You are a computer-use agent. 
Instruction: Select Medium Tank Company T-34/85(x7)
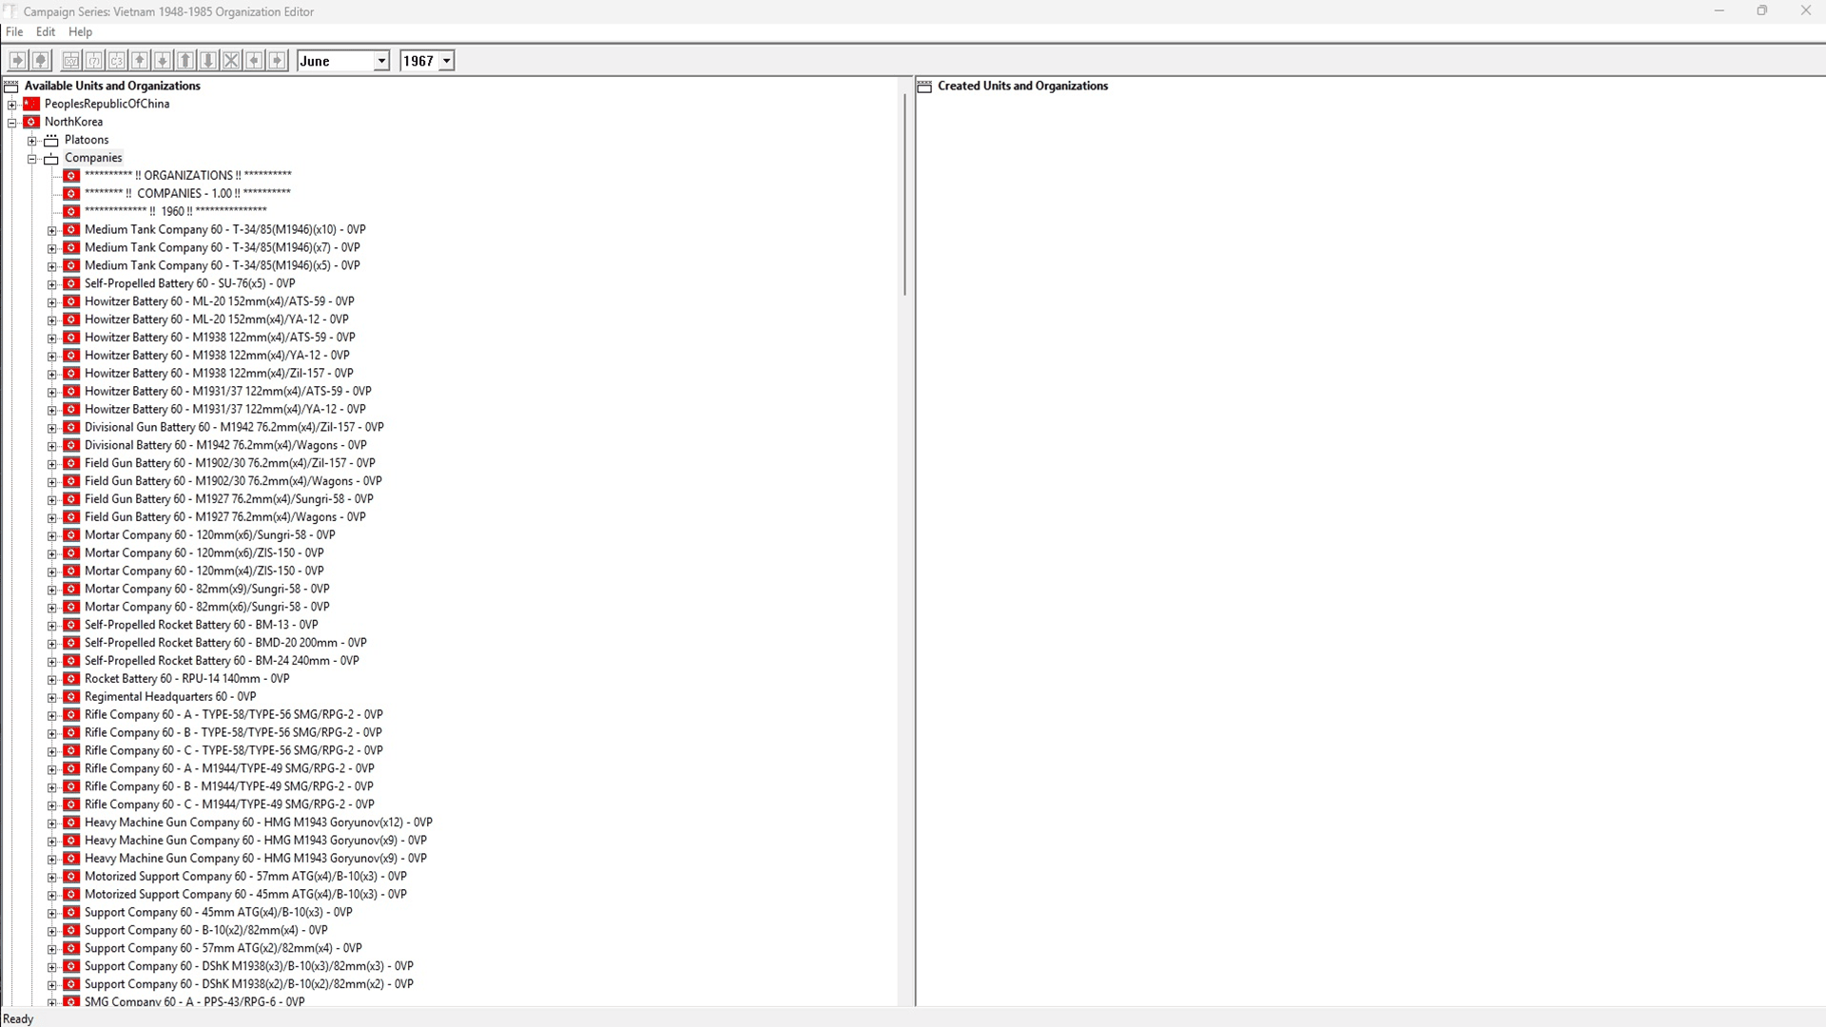click(222, 247)
